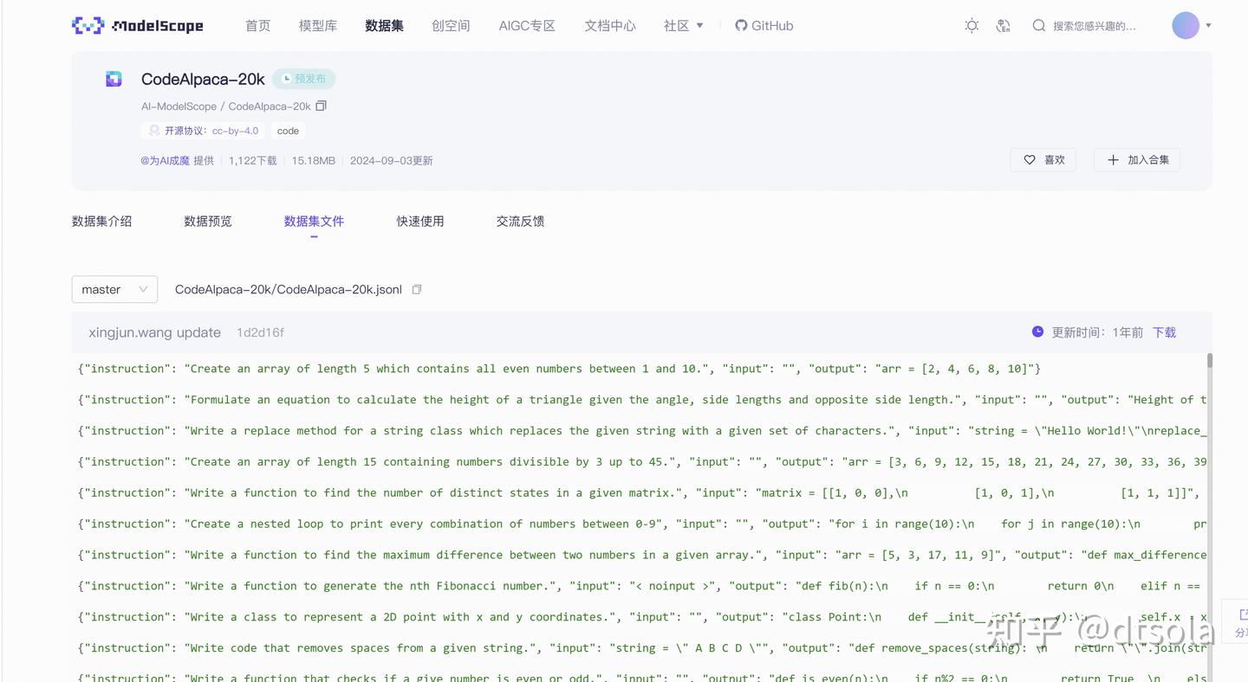Click the line "Create an array of length 5"

tap(559, 369)
